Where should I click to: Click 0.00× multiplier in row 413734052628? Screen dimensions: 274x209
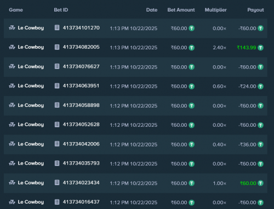pos(219,125)
